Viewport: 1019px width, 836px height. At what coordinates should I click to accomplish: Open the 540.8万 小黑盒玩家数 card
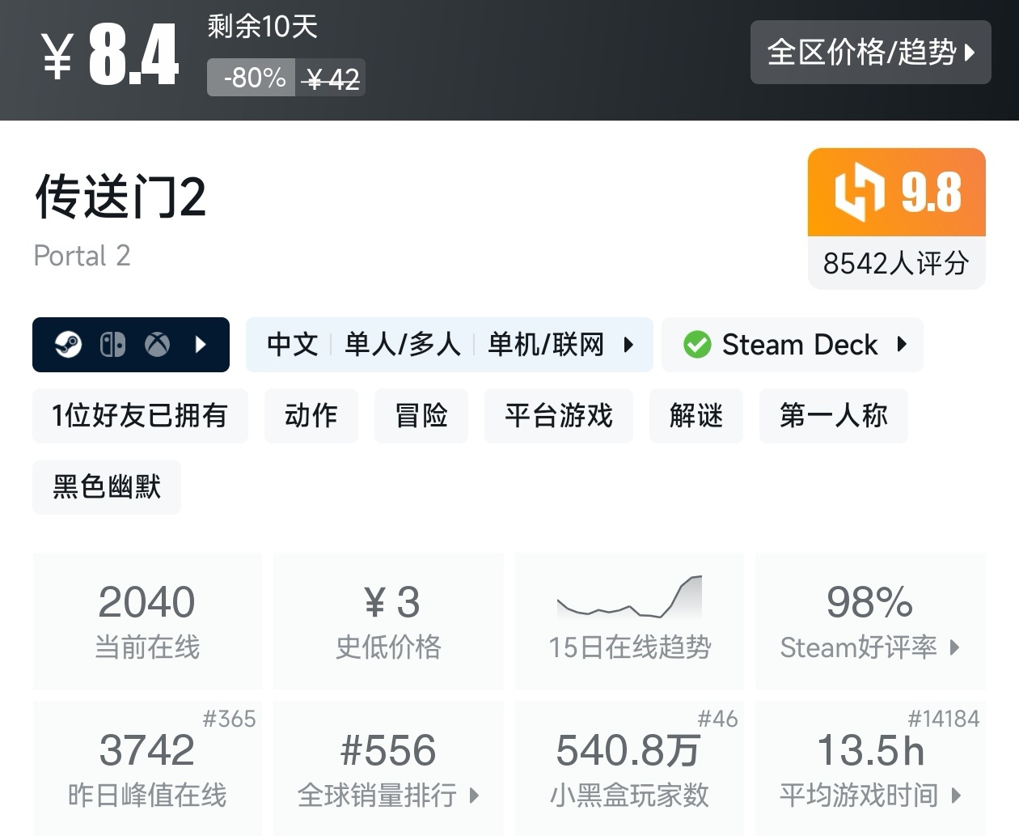pyautogui.click(x=629, y=768)
